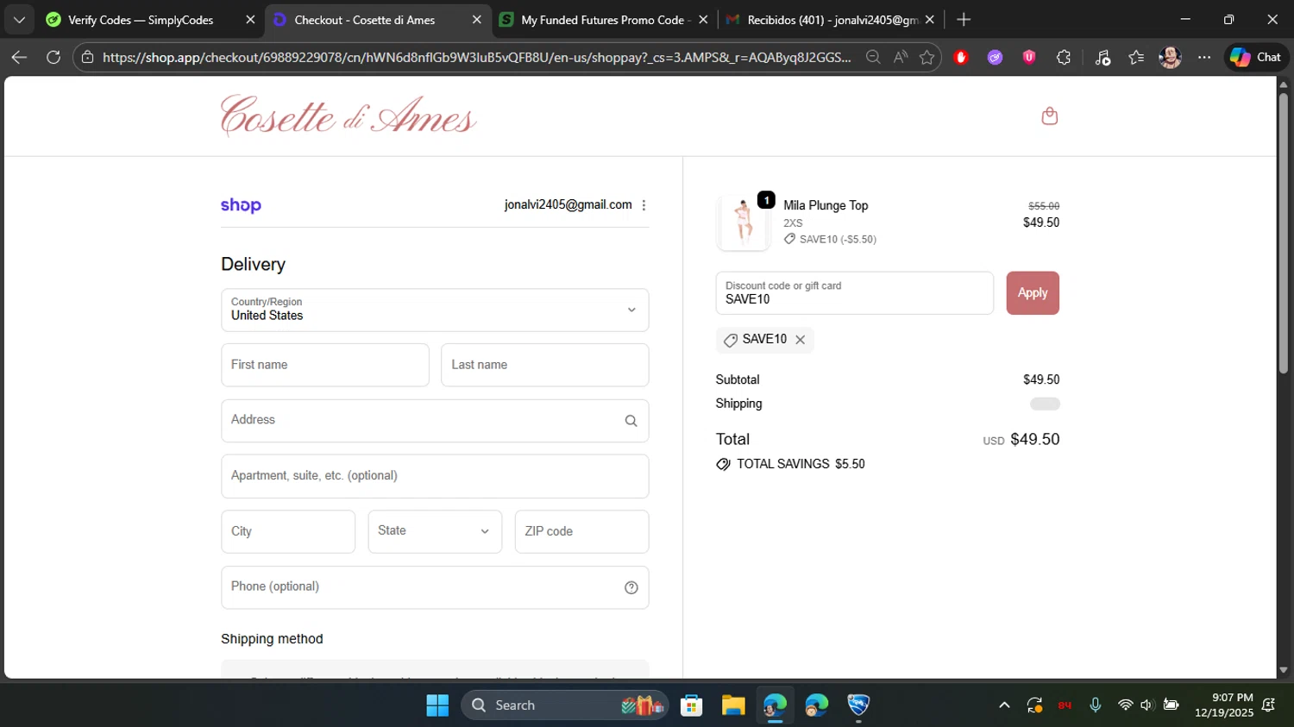Open File Explorer from taskbar
This screenshot has height=727, width=1294.
(x=733, y=705)
